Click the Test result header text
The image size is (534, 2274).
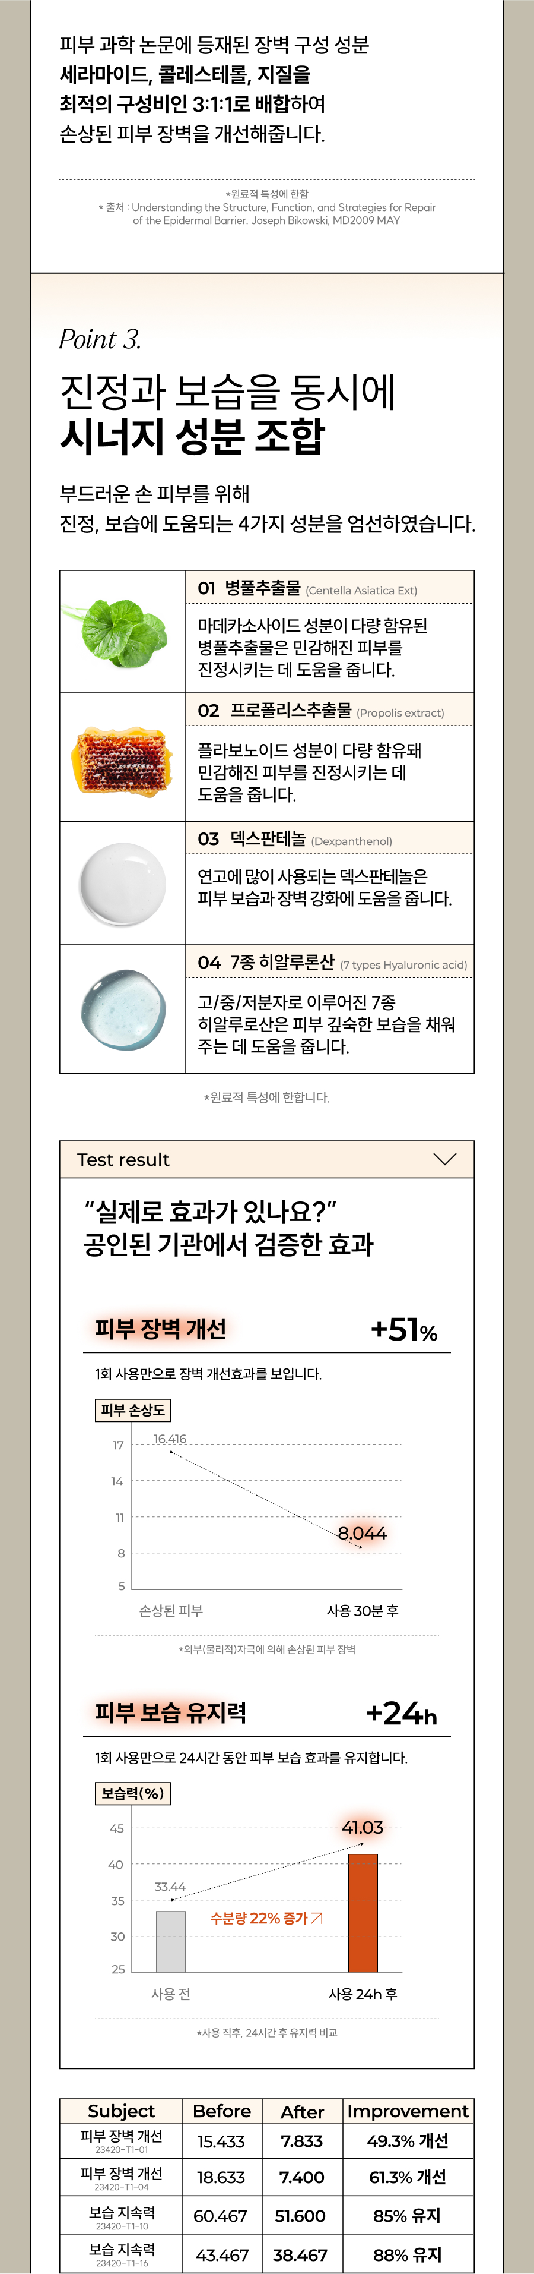tap(123, 1160)
